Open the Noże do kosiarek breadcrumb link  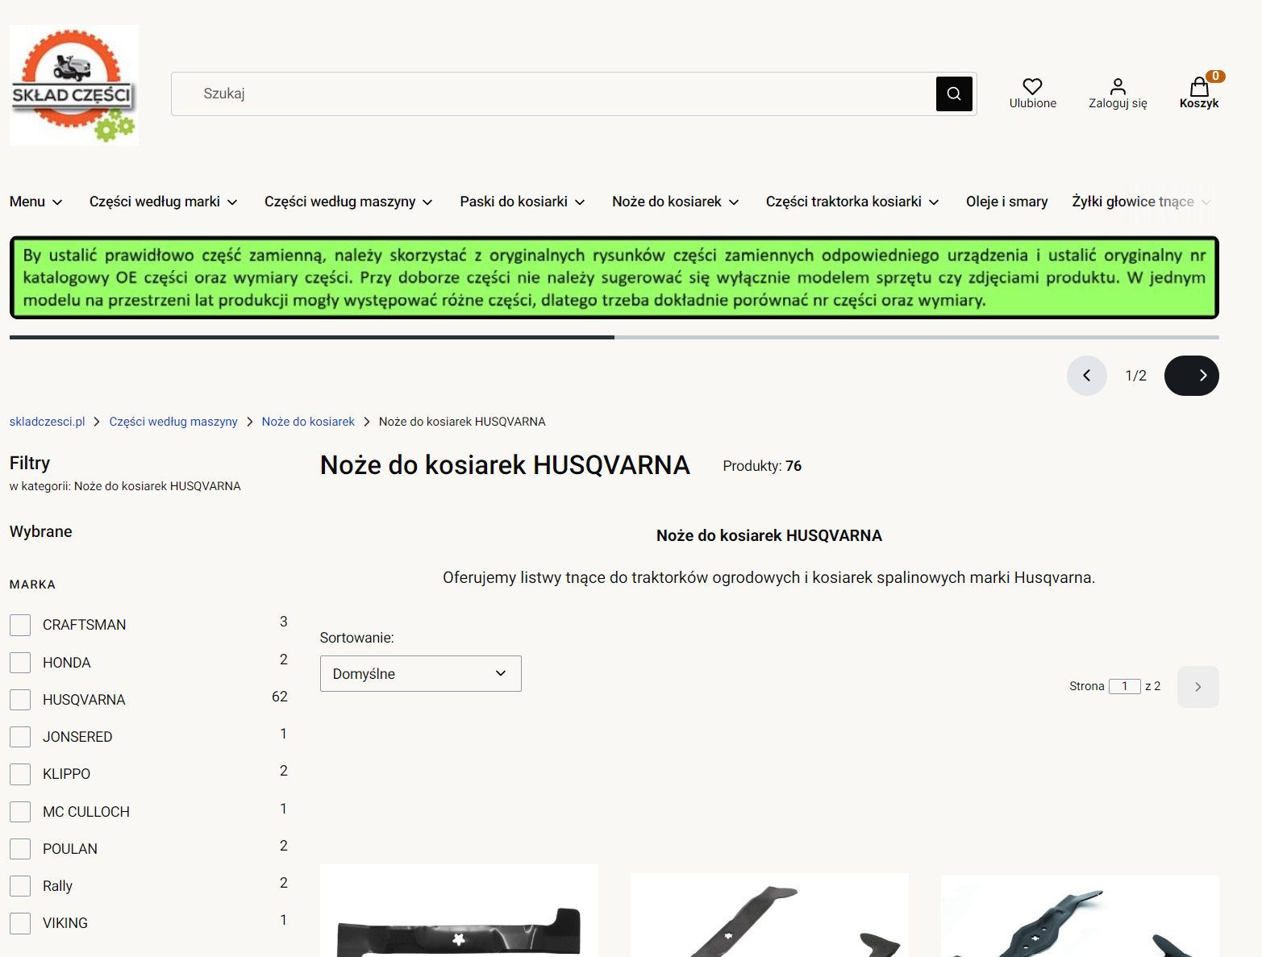[307, 421]
